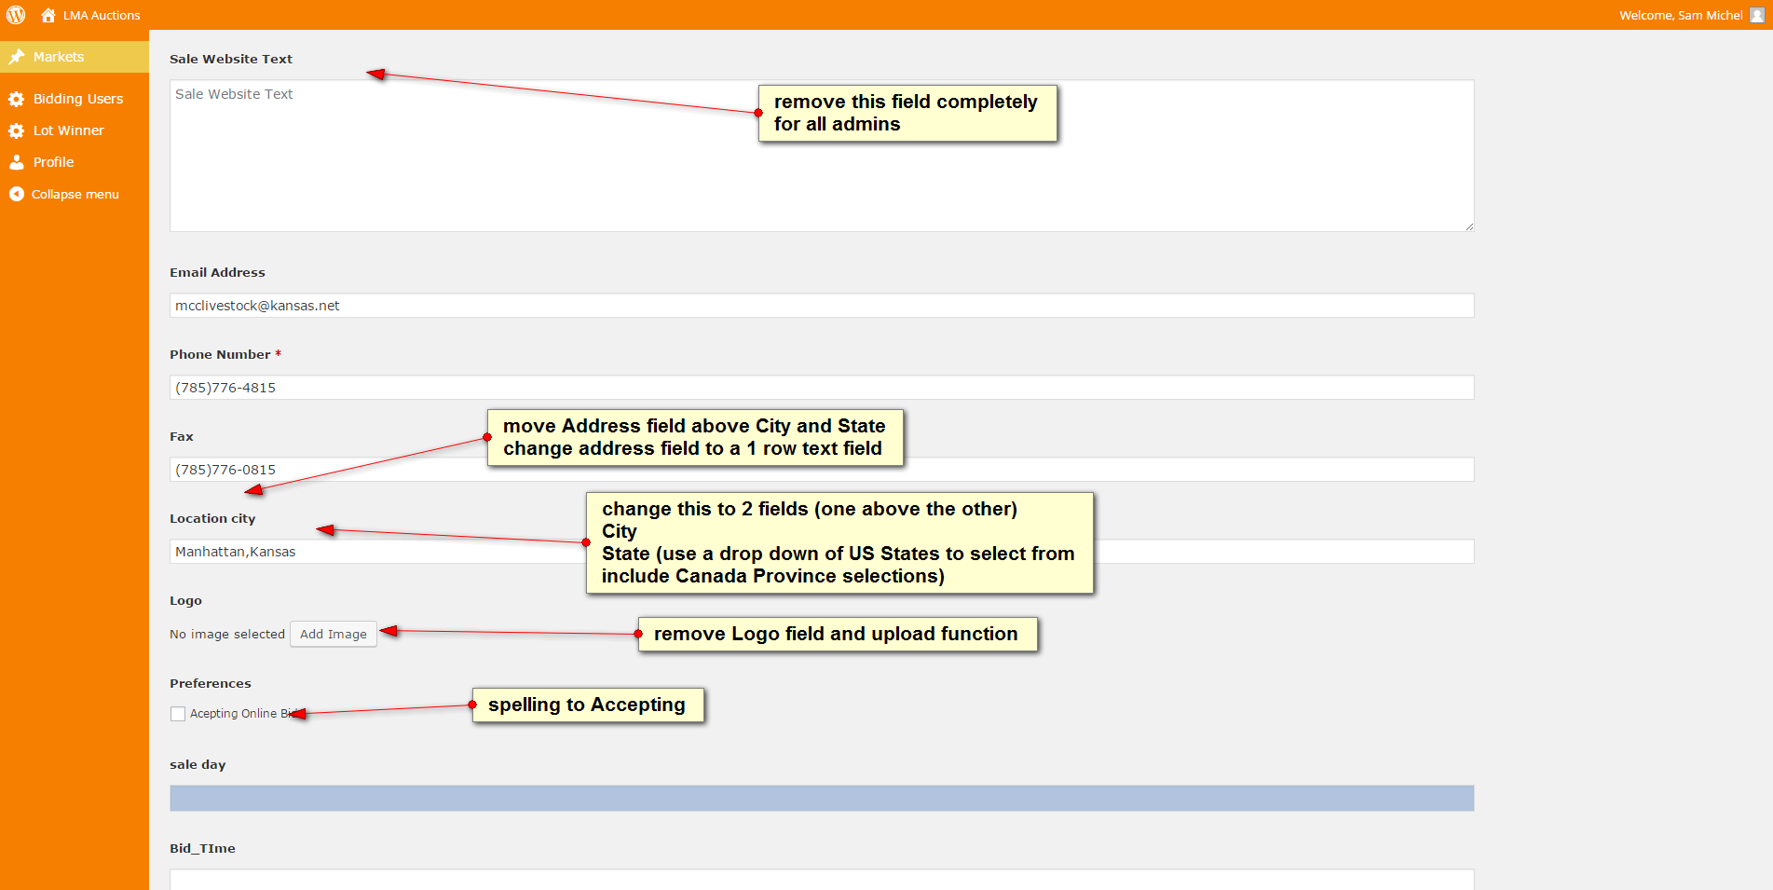Focus the Sale Website Text textarea

pos(822,156)
